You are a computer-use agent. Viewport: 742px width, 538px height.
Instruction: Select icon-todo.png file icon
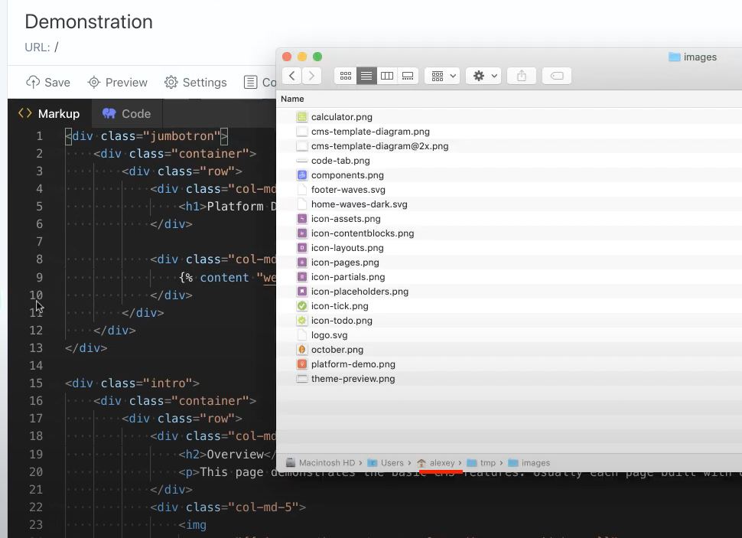[302, 321]
